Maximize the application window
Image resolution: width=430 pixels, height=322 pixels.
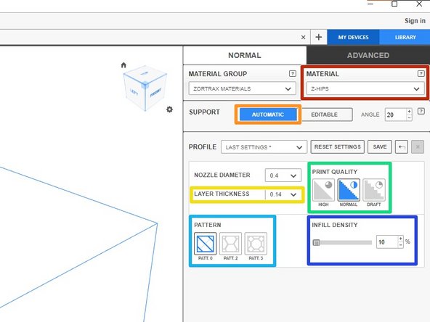click(x=394, y=4)
